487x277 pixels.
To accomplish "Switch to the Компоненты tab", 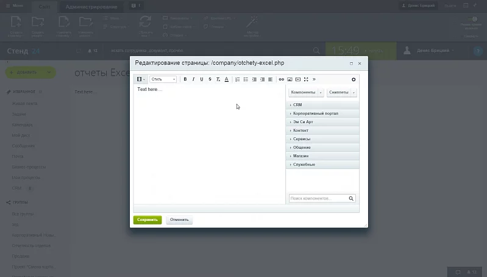I will click(x=303, y=93).
